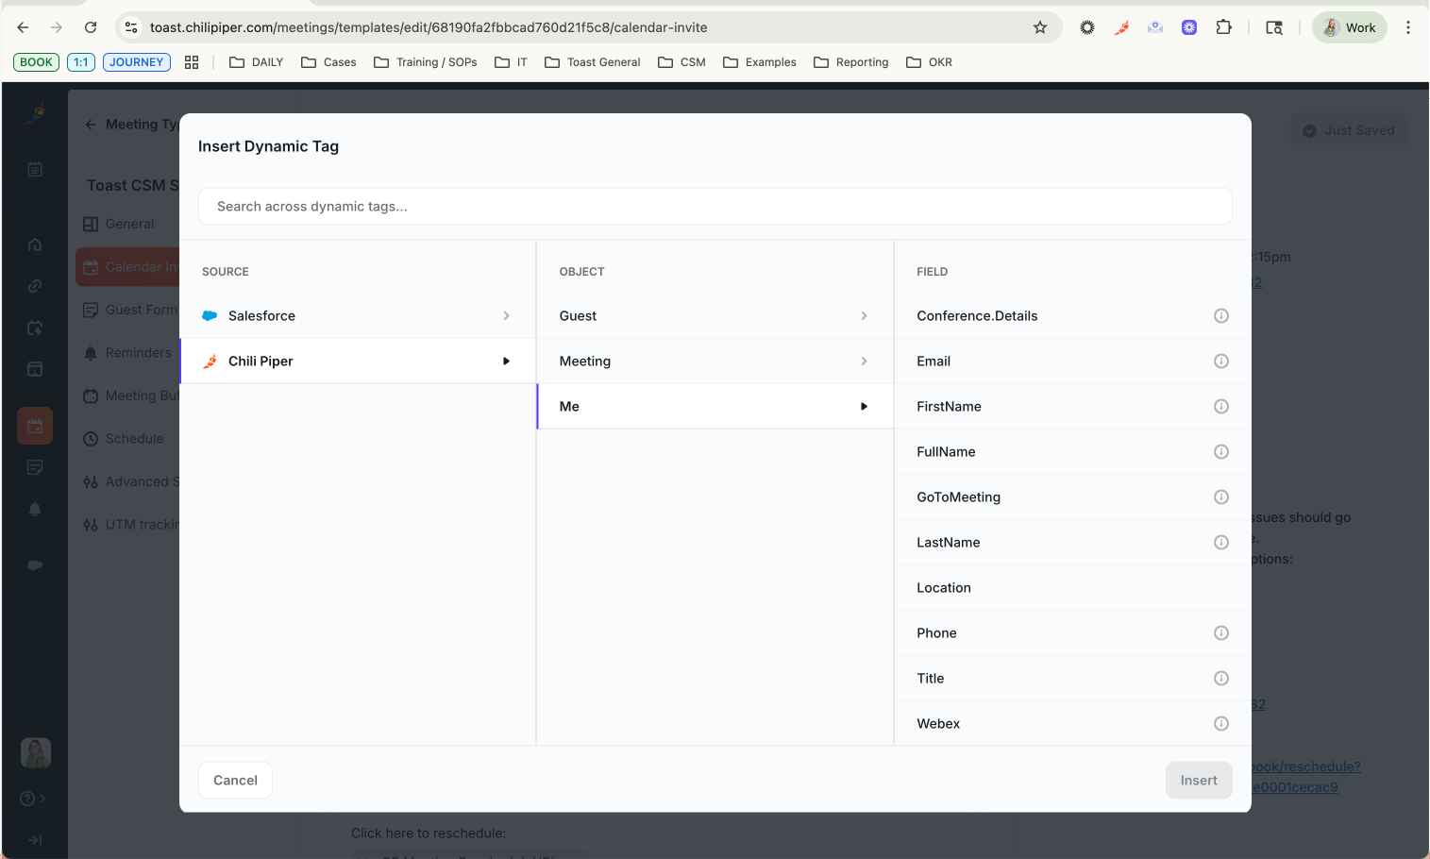
Task: Choose the FirstName field
Action: coord(949,407)
